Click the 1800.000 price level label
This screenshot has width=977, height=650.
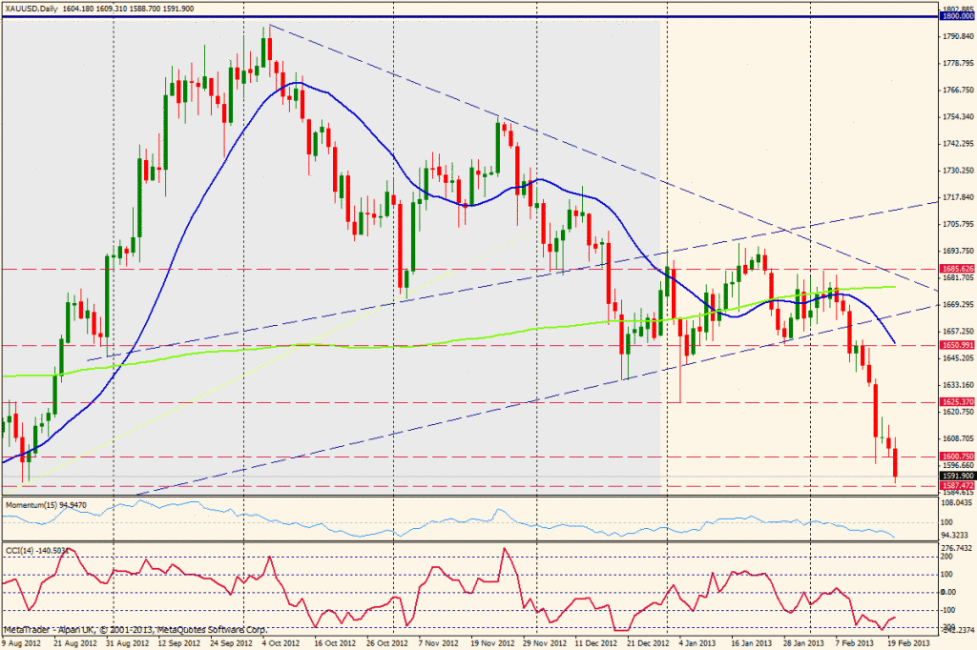(954, 17)
